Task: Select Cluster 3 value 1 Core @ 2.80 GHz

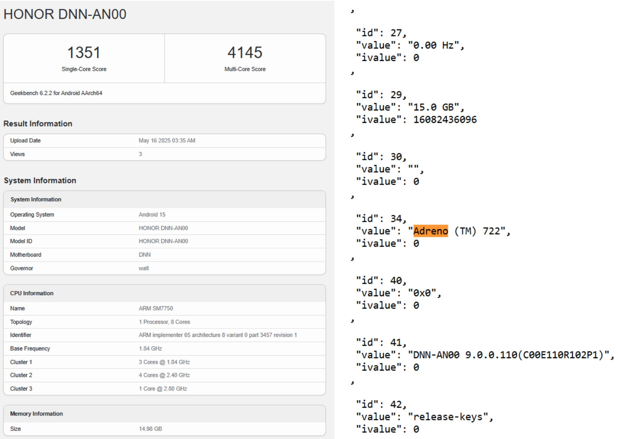Action: (x=163, y=389)
